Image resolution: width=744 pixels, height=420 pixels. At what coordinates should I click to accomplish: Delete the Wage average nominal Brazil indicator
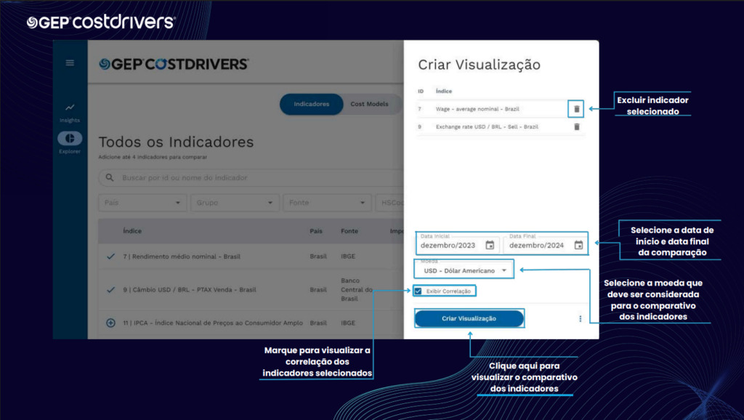576,109
